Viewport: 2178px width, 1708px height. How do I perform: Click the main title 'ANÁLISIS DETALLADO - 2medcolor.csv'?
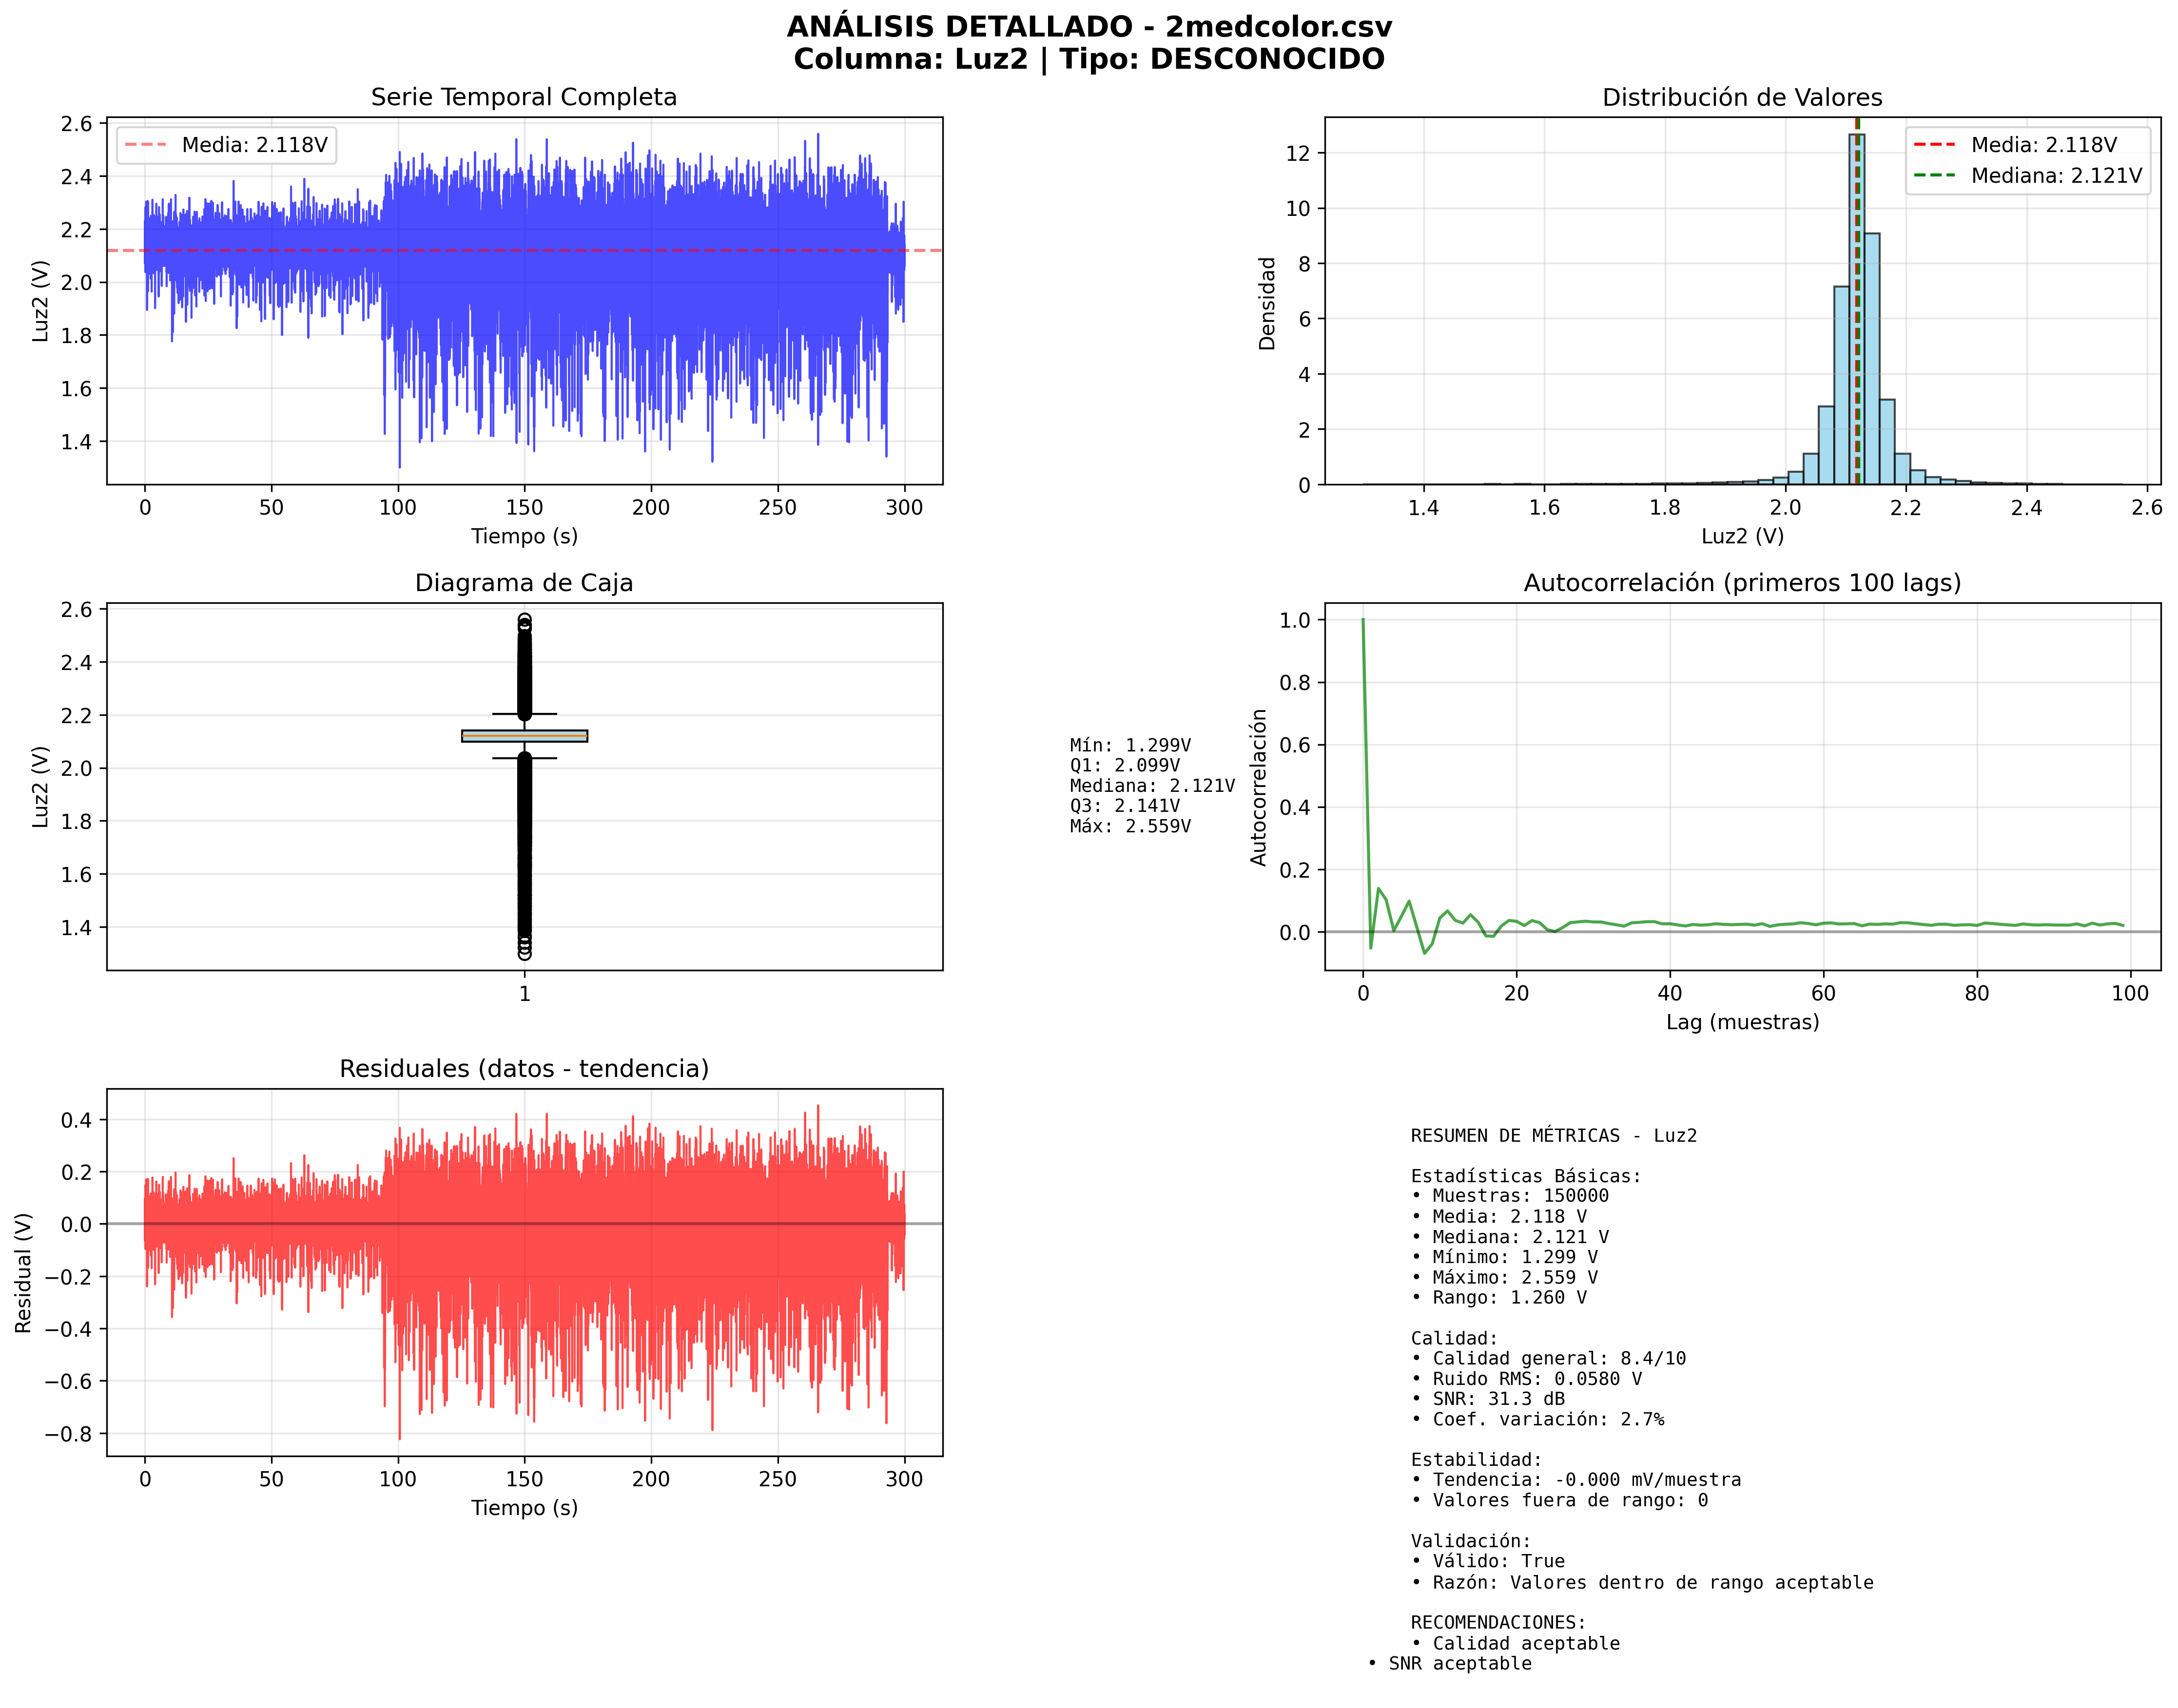coord(1089,27)
